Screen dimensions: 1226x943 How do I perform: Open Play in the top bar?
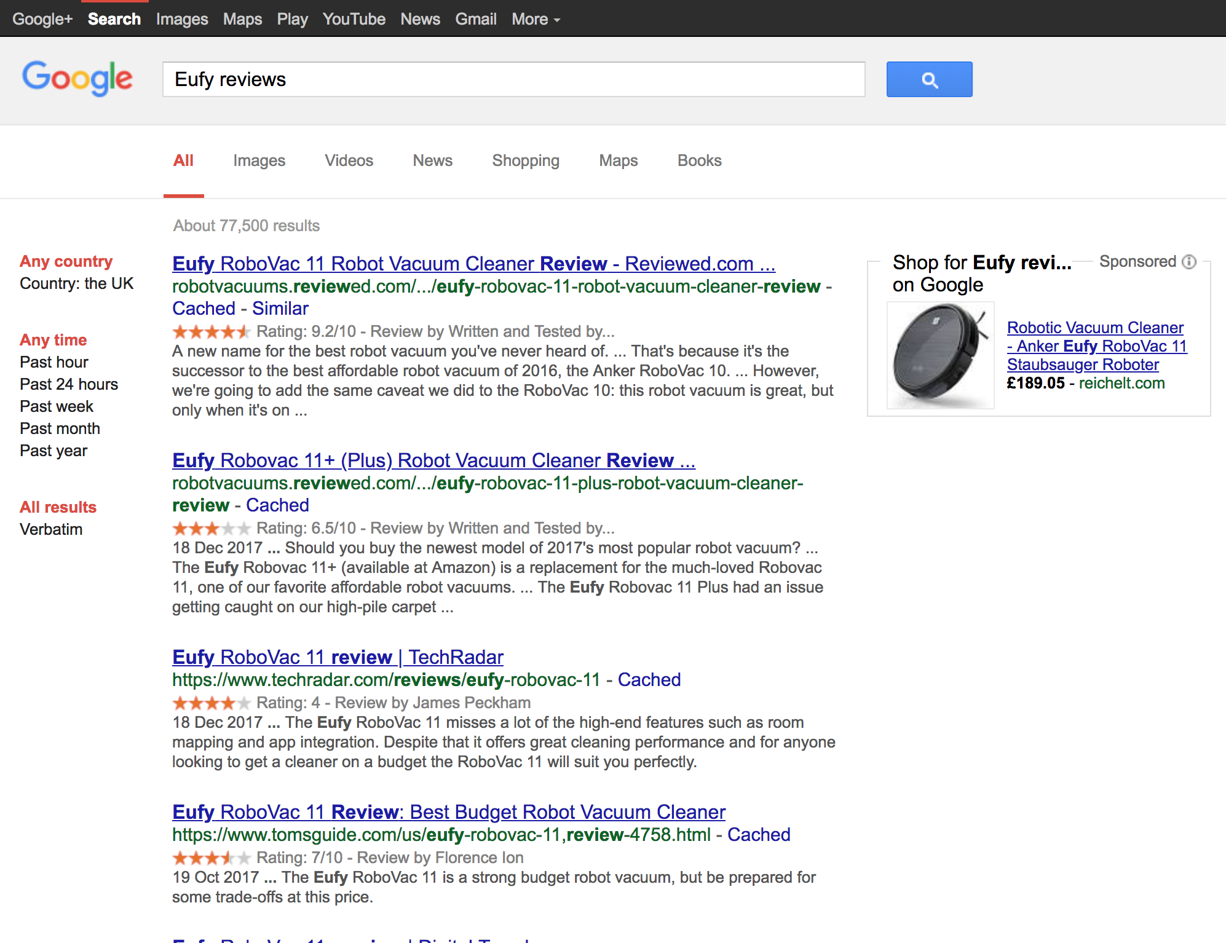coord(292,19)
